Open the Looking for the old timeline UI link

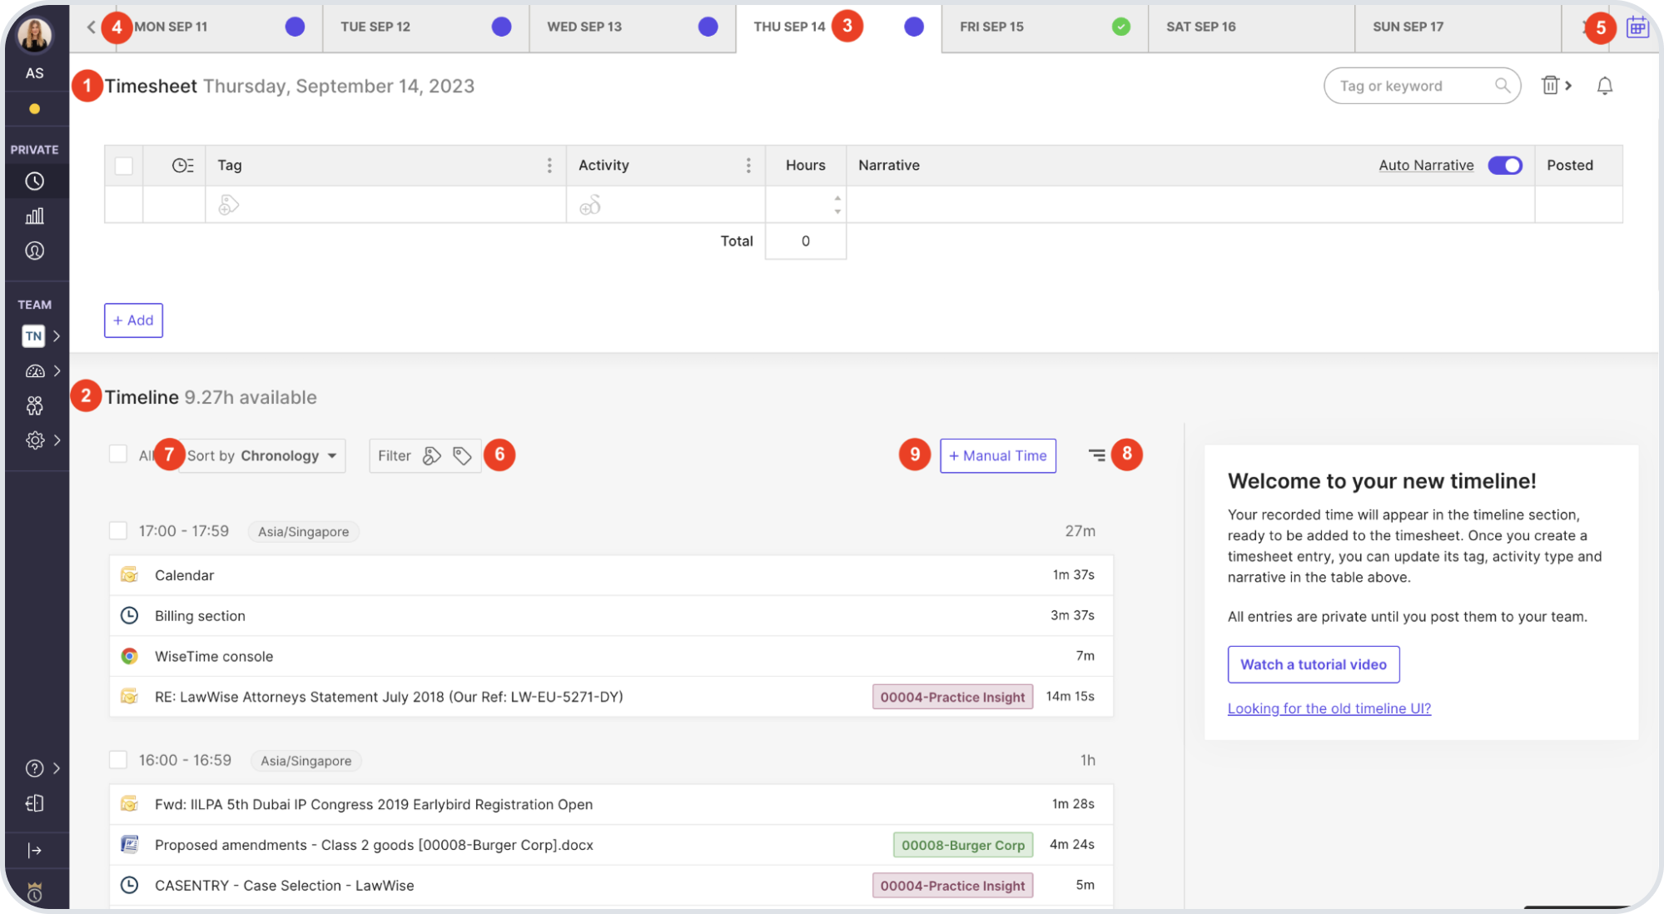[1328, 708]
